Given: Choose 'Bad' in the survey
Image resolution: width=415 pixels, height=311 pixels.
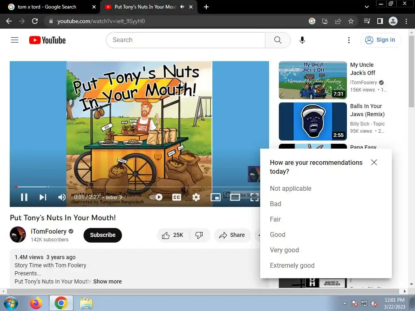Looking at the screenshot, I should pyautogui.click(x=276, y=204).
